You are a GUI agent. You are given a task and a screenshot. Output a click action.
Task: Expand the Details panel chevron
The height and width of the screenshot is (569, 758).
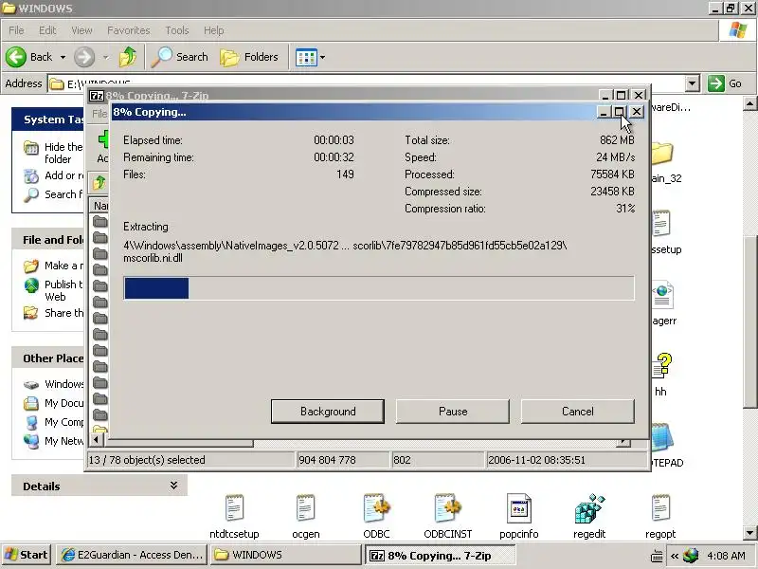click(x=173, y=486)
